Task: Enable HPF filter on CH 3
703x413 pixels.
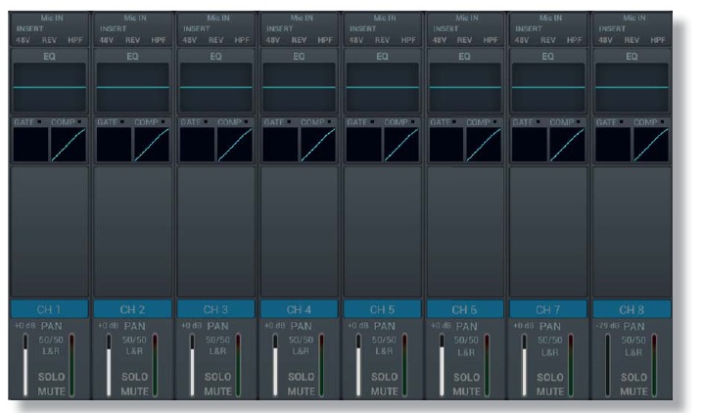Action: [242, 40]
